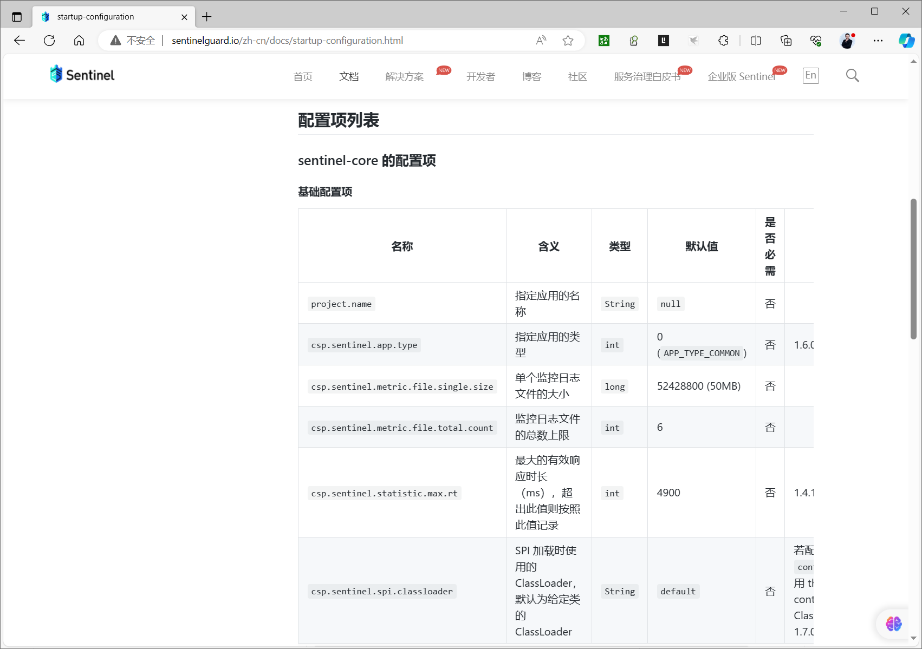Open Browser essentials heart icon
This screenshot has height=649, width=922.
816,41
